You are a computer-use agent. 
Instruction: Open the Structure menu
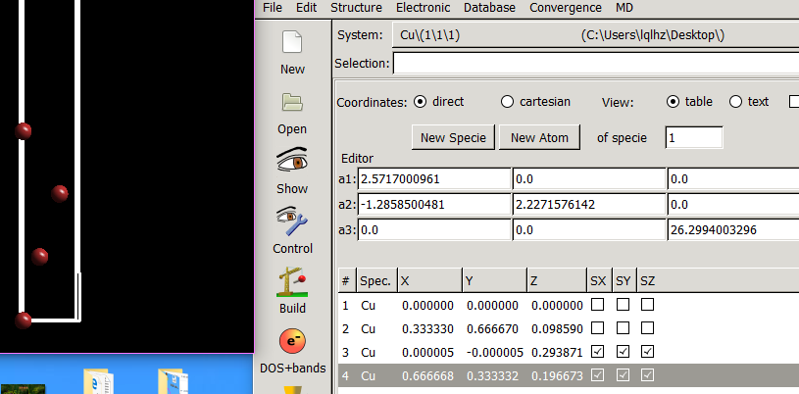click(356, 7)
